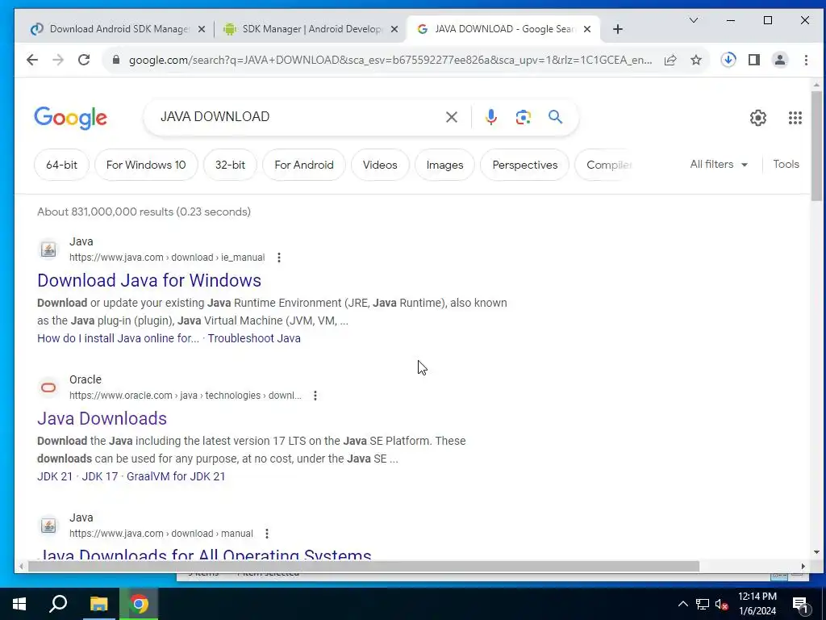Click the Chrome taskbar icon
Image resolution: width=826 pixels, height=620 pixels.
click(139, 604)
